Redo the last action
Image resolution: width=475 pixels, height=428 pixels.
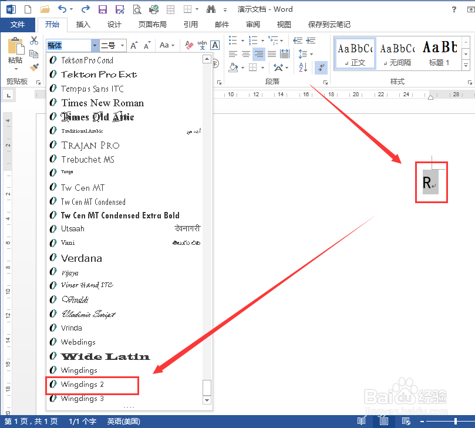coord(86,9)
